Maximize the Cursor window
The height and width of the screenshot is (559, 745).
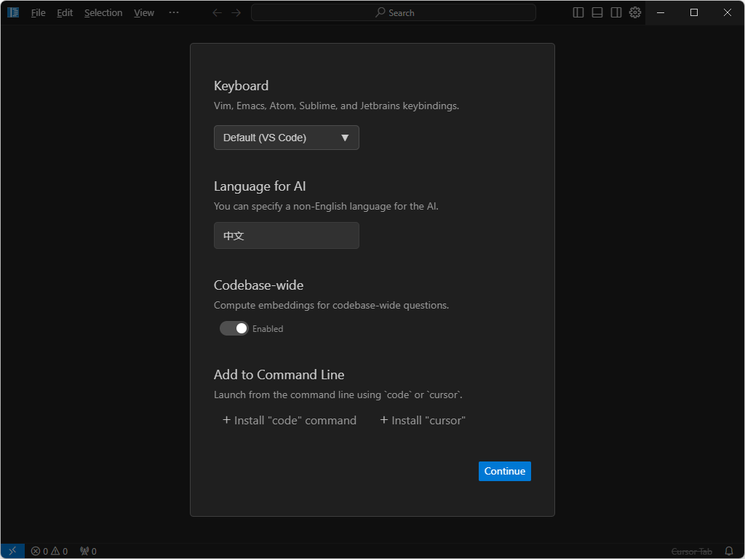point(693,13)
